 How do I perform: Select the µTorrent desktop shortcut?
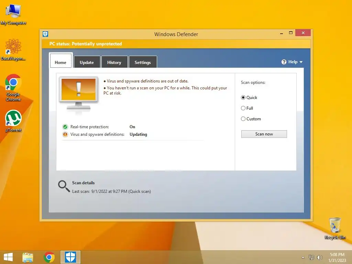13,121
